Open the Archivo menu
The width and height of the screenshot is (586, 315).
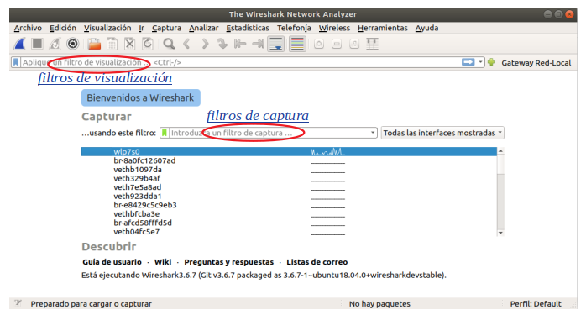coord(28,28)
